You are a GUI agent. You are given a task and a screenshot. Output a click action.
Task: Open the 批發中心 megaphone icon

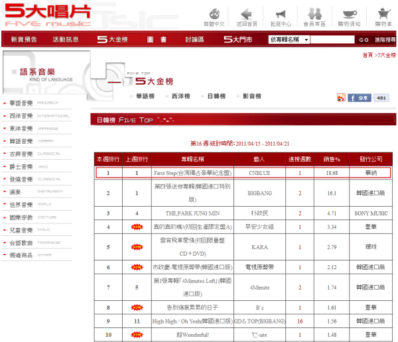coord(281,14)
